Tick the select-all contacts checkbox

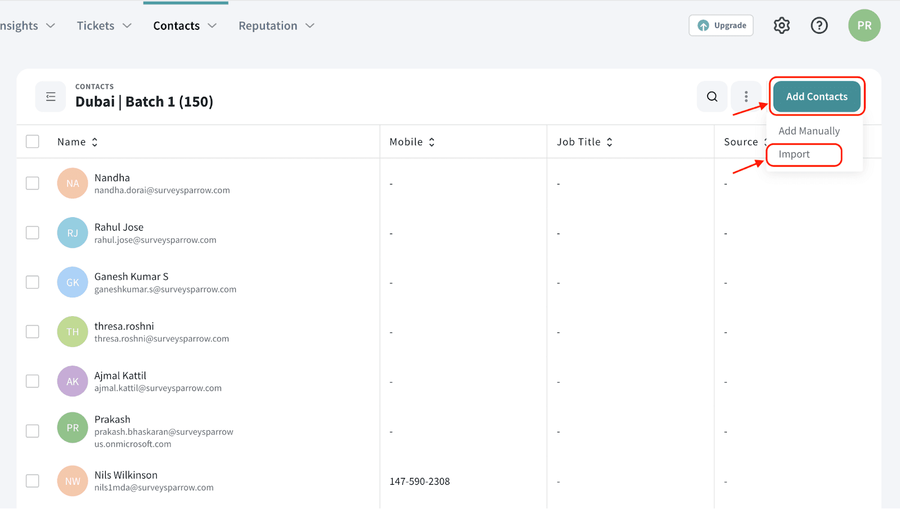(33, 142)
